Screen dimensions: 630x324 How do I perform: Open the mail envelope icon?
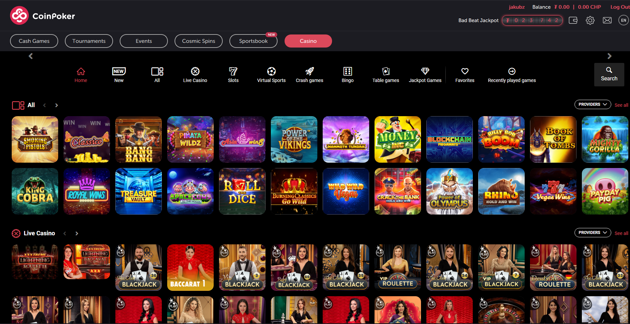(x=607, y=20)
